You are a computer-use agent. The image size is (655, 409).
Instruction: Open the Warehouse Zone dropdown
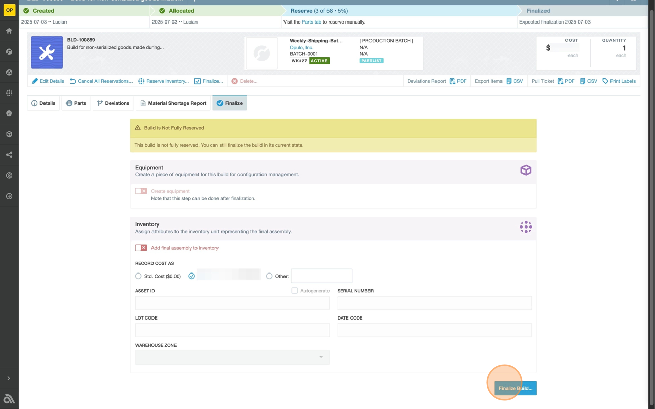pos(232,357)
